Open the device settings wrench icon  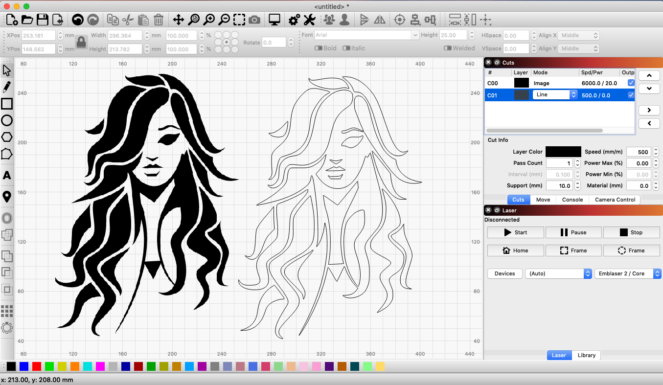[309, 20]
